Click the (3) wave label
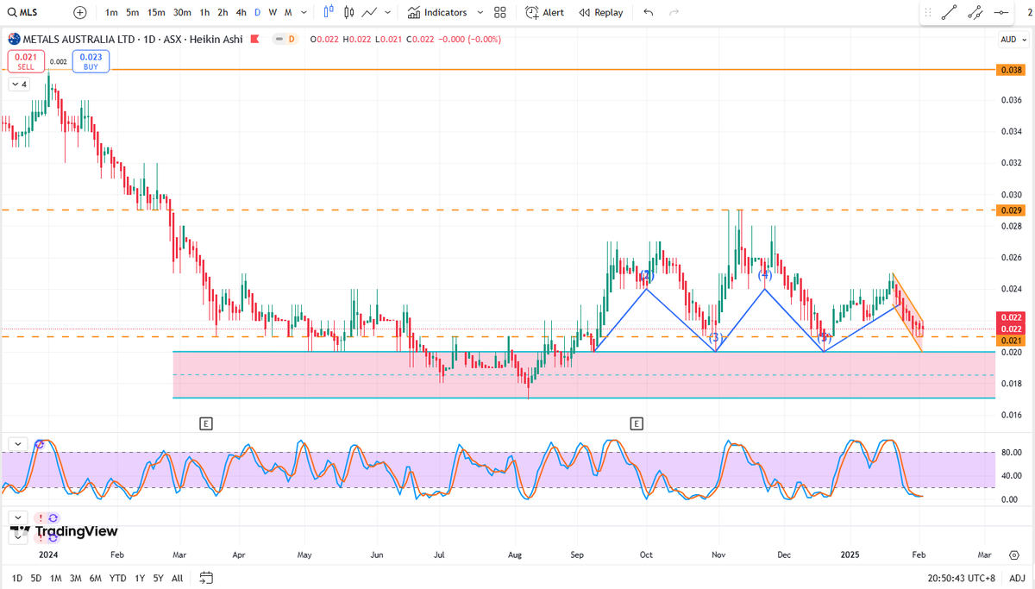The width and height of the screenshot is (1035, 589). tap(714, 337)
